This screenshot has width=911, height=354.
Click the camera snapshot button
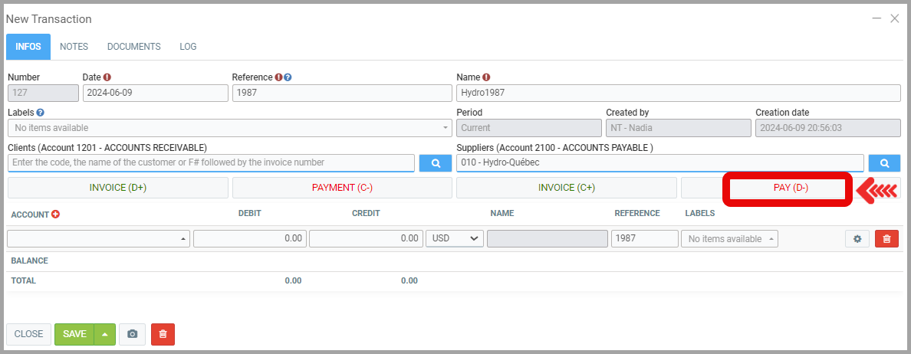click(133, 334)
